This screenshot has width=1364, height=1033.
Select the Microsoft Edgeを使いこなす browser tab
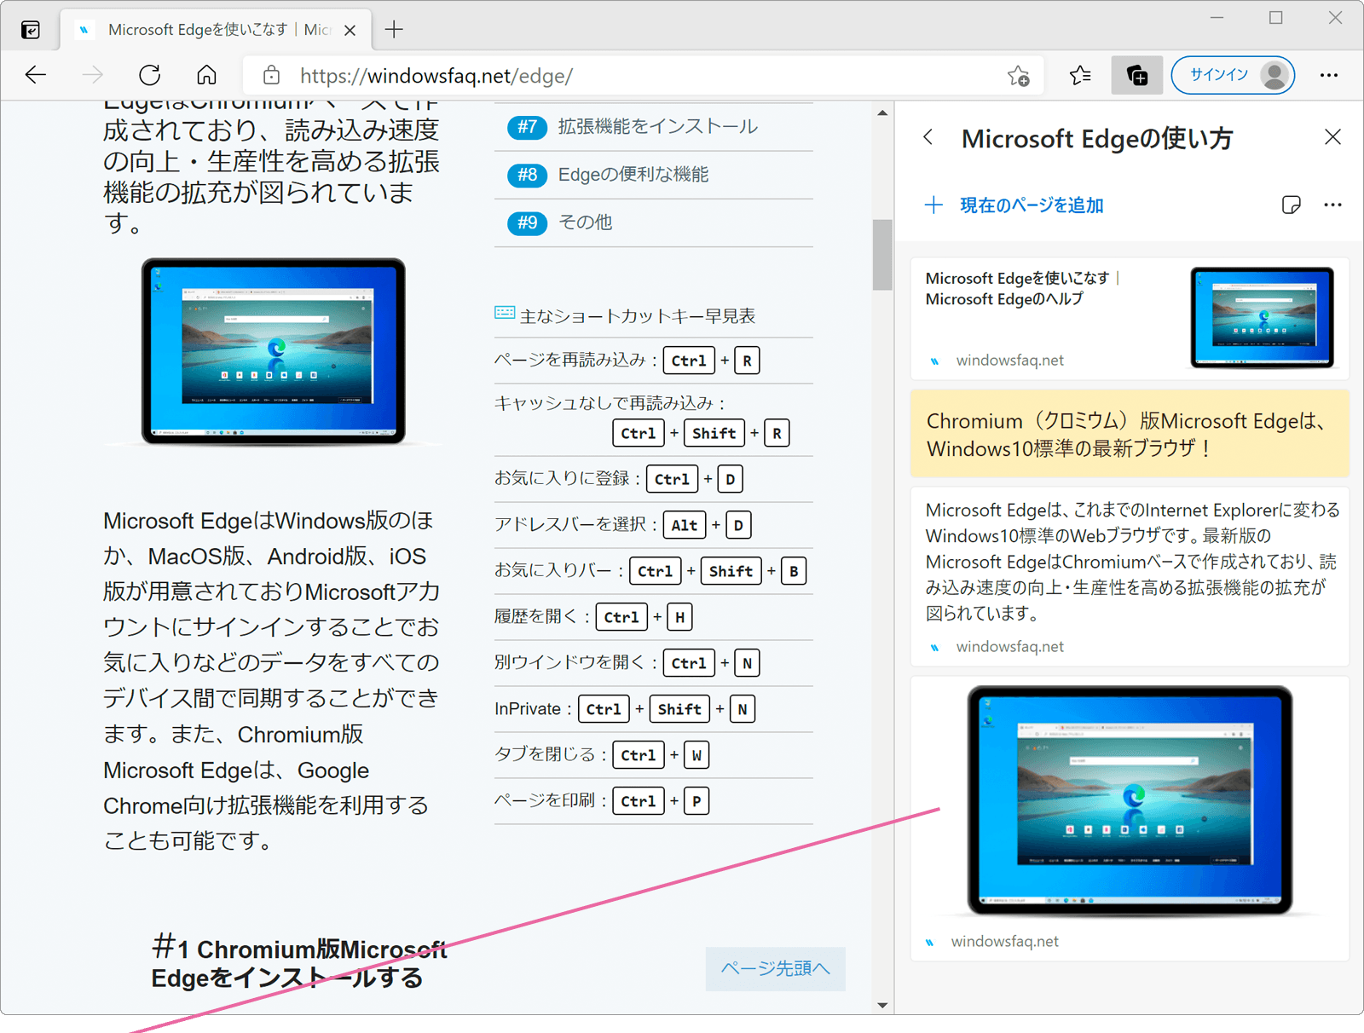pos(217,30)
